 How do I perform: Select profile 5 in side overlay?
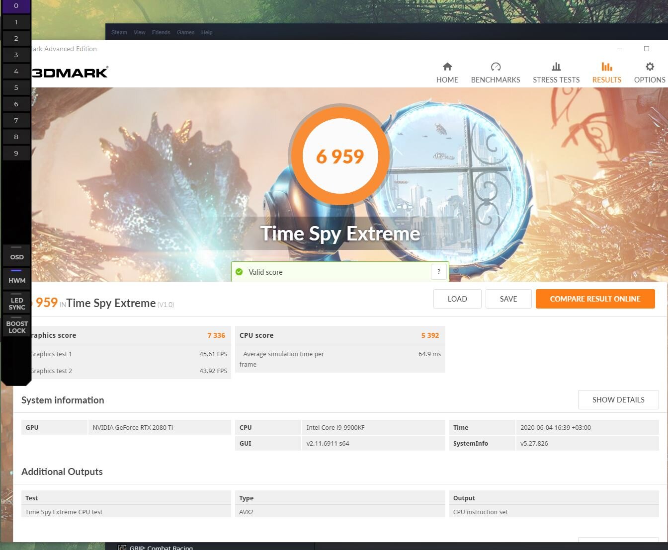(x=16, y=87)
